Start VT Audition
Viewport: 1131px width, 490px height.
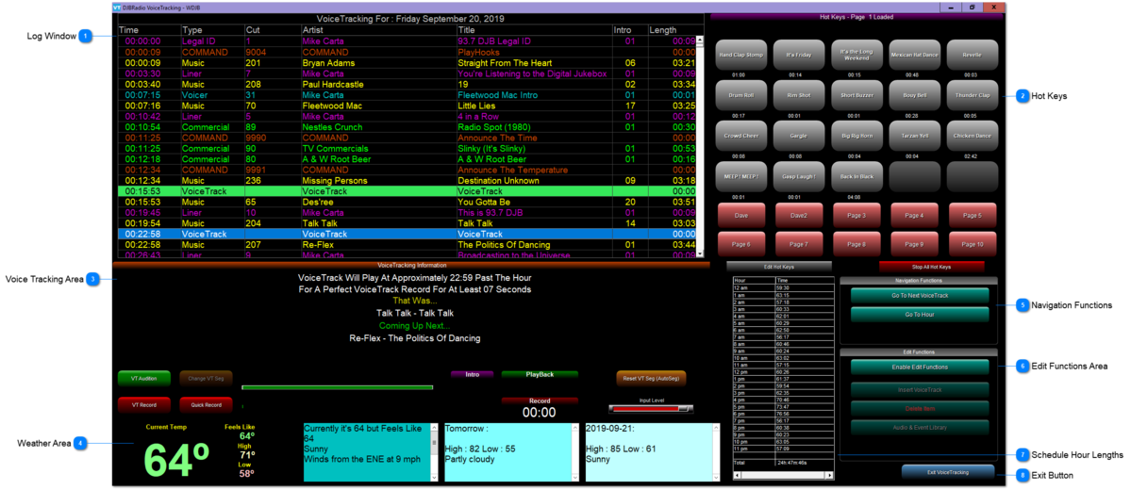[x=144, y=378]
